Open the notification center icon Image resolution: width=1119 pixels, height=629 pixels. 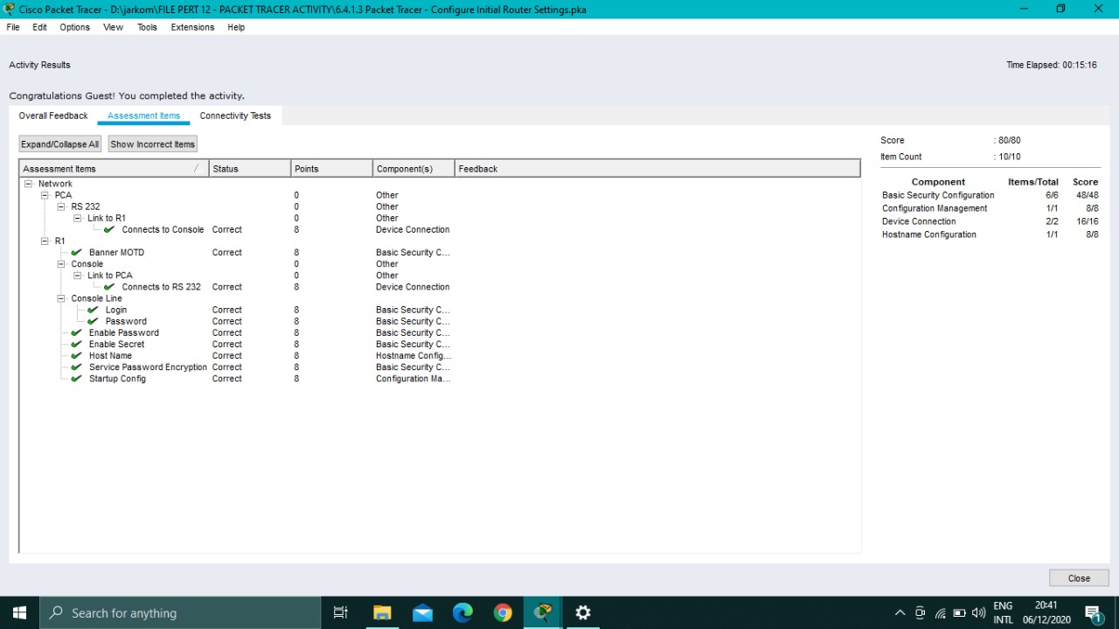1093,612
